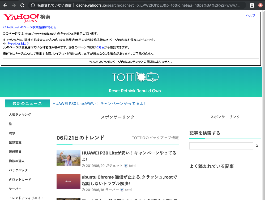
Task: Select 仮想通貨 category in side menu
Action: (15, 152)
